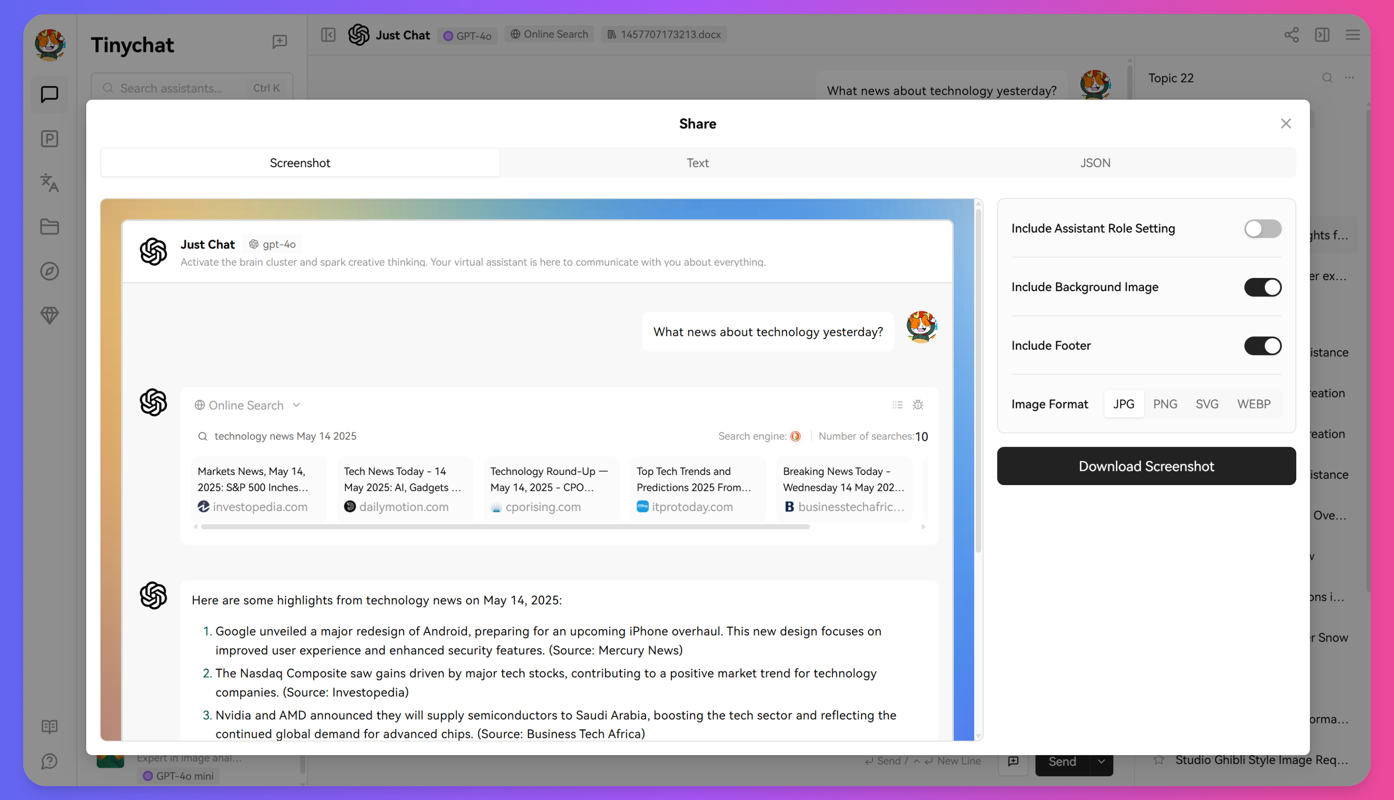Click the topic search magnifier icon
Image resolution: width=1394 pixels, height=800 pixels.
tap(1327, 78)
